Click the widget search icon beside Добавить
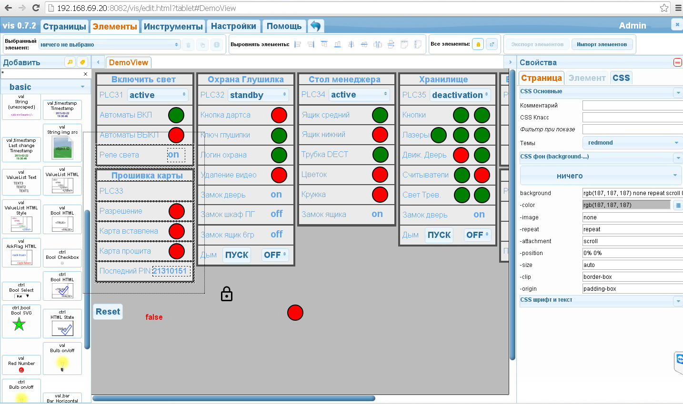 tap(70, 62)
